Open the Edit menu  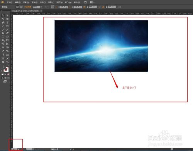[x=18, y=2]
